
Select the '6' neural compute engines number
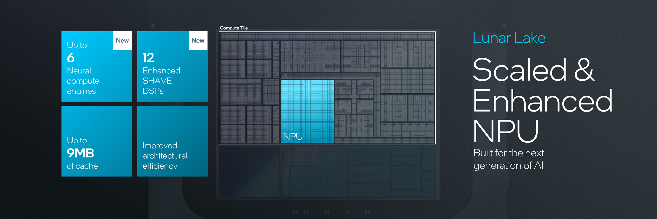click(x=71, y=58)
